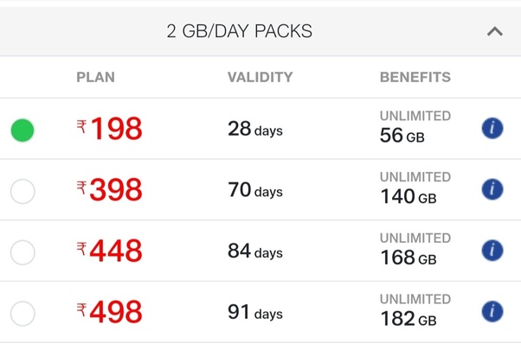Click the BENEFITS column header

pos(415,77)
